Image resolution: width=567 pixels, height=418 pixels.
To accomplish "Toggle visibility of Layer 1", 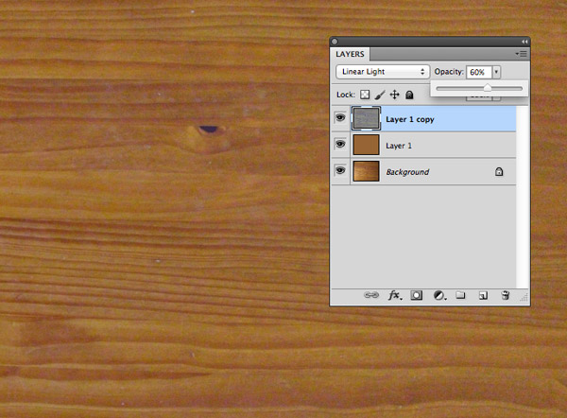I will tap(339, 146).
